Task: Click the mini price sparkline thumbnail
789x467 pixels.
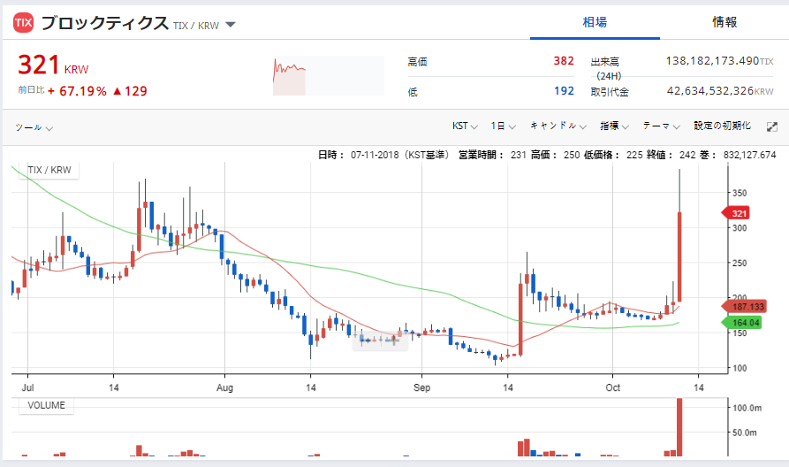Action: tap(329, 75)
